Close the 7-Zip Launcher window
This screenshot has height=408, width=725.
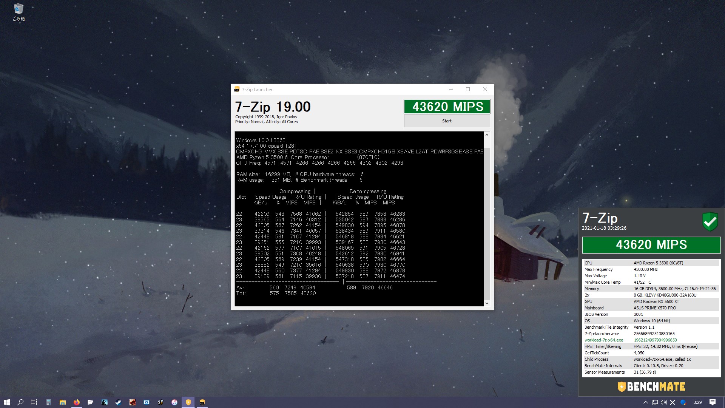point(485,90)
